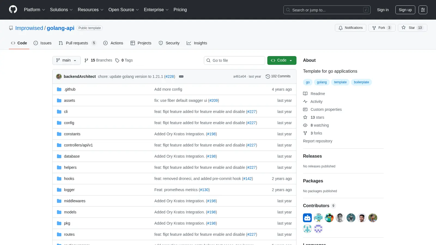Click the assets folder icon
Image resolution: width=436 pixels, height=245 pixels.
pos(59,100)
